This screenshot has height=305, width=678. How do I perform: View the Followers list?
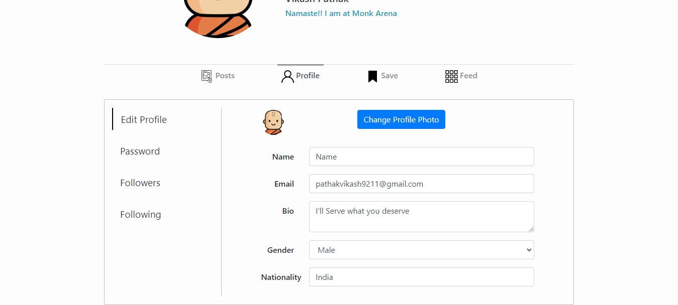click(140, 183)
